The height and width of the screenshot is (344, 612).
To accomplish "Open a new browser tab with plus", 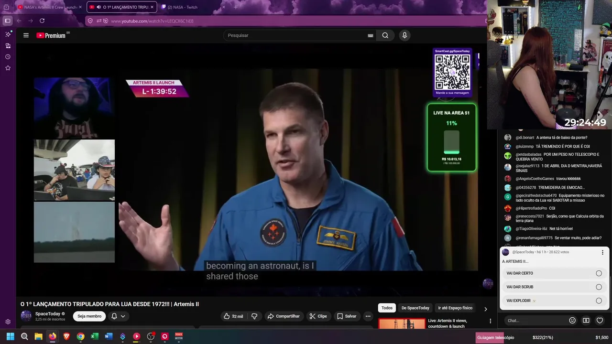I will tap(235, 7).
